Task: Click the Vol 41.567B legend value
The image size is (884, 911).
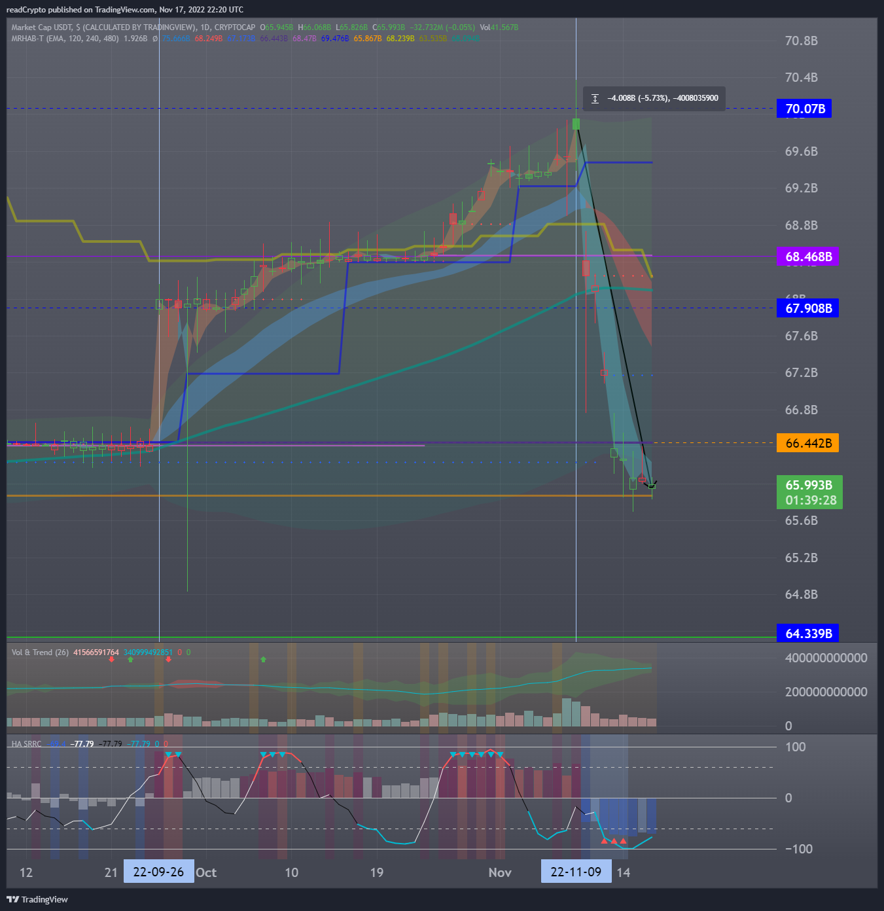Action: point(499,27)
